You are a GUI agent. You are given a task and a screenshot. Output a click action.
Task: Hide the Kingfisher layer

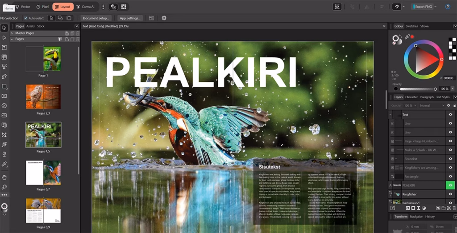450,194
